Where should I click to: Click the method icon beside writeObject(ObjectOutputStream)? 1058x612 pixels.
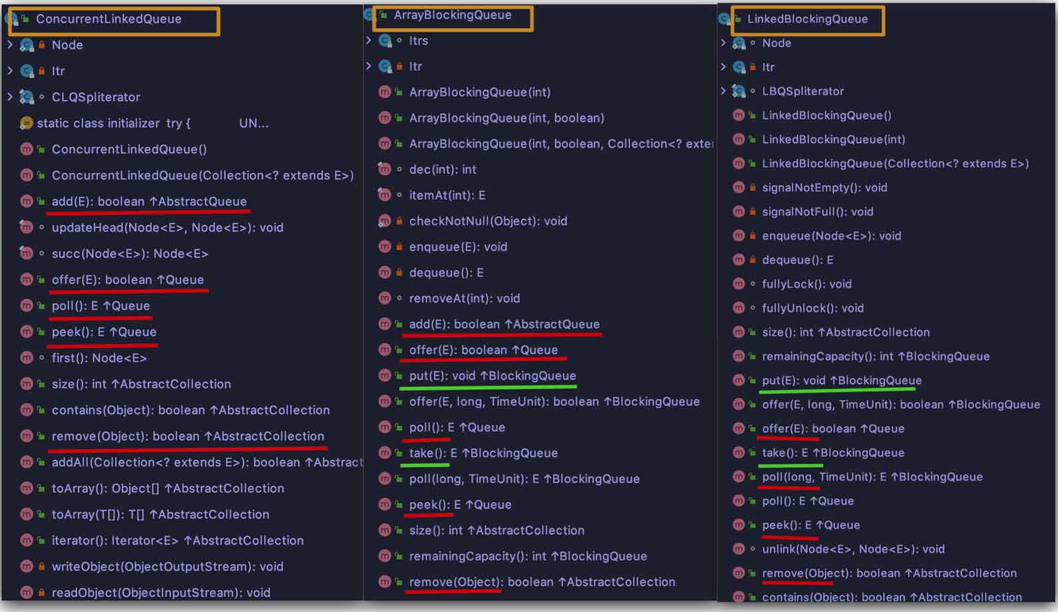26,567
